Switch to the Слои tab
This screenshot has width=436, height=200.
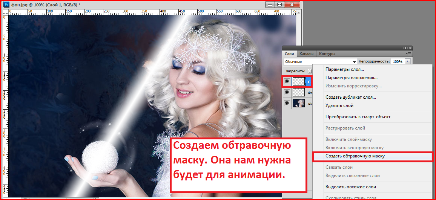pyautogui.click(x=289, y=53)
